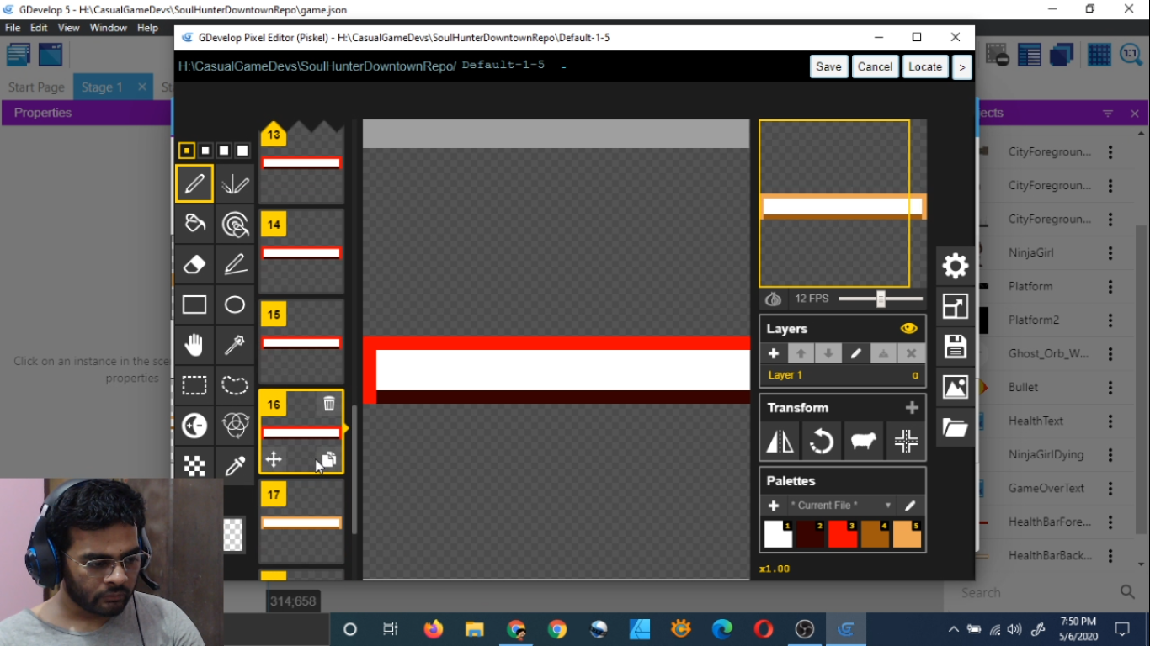Add a new layer with plus
The image size is (1150, 646).
pos(774,354)
